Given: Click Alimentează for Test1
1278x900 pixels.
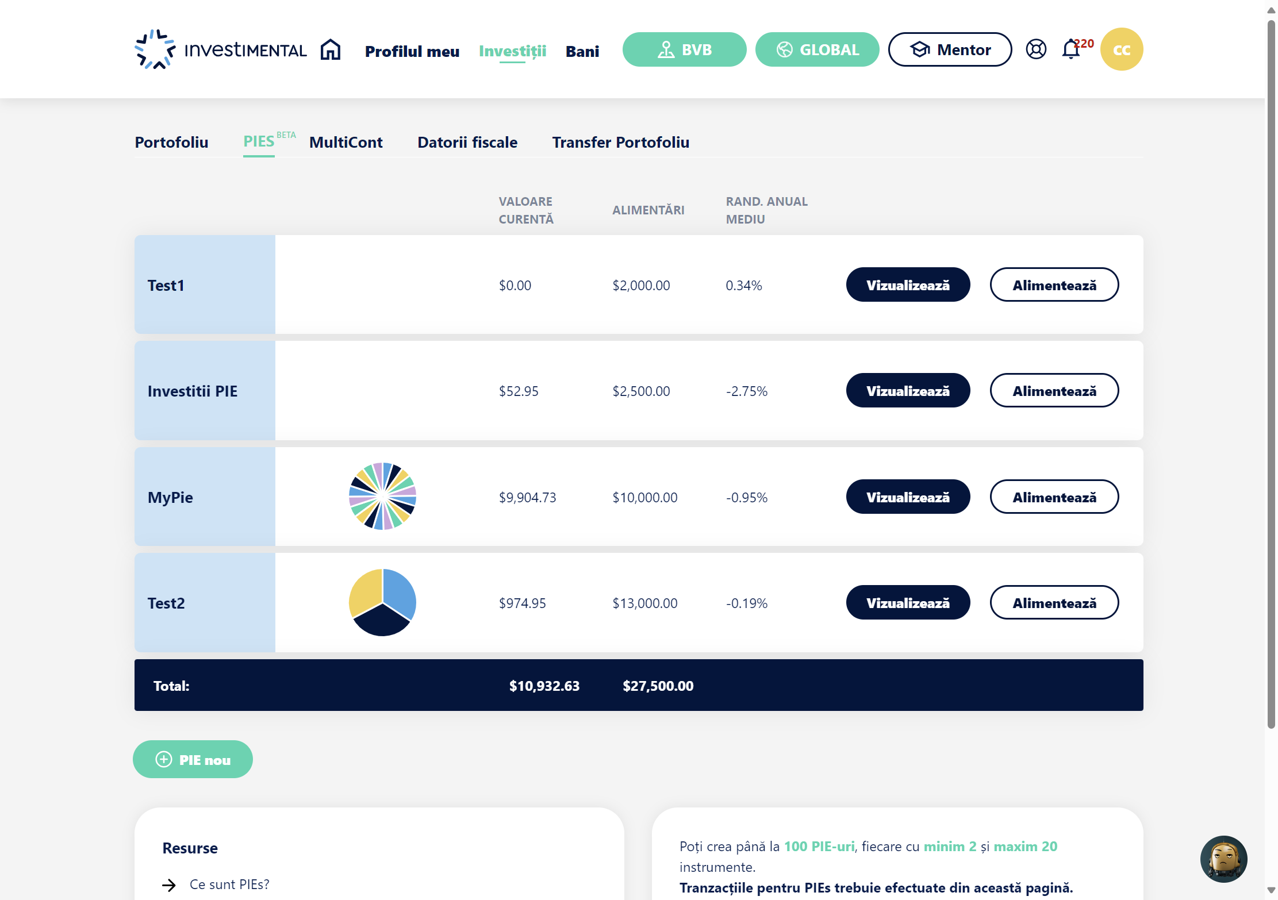Looking at the screenshot, I should pos(1054,284).
